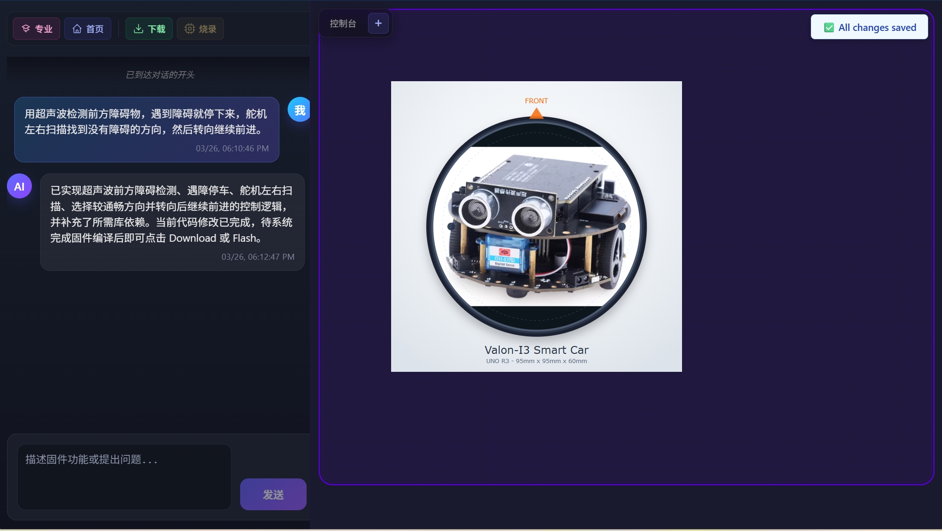Viewport: 942px width, 531px height.
Task: Focus the 描述固件功能 message input box
Action: pyautogui.click(x=124, y=476)
